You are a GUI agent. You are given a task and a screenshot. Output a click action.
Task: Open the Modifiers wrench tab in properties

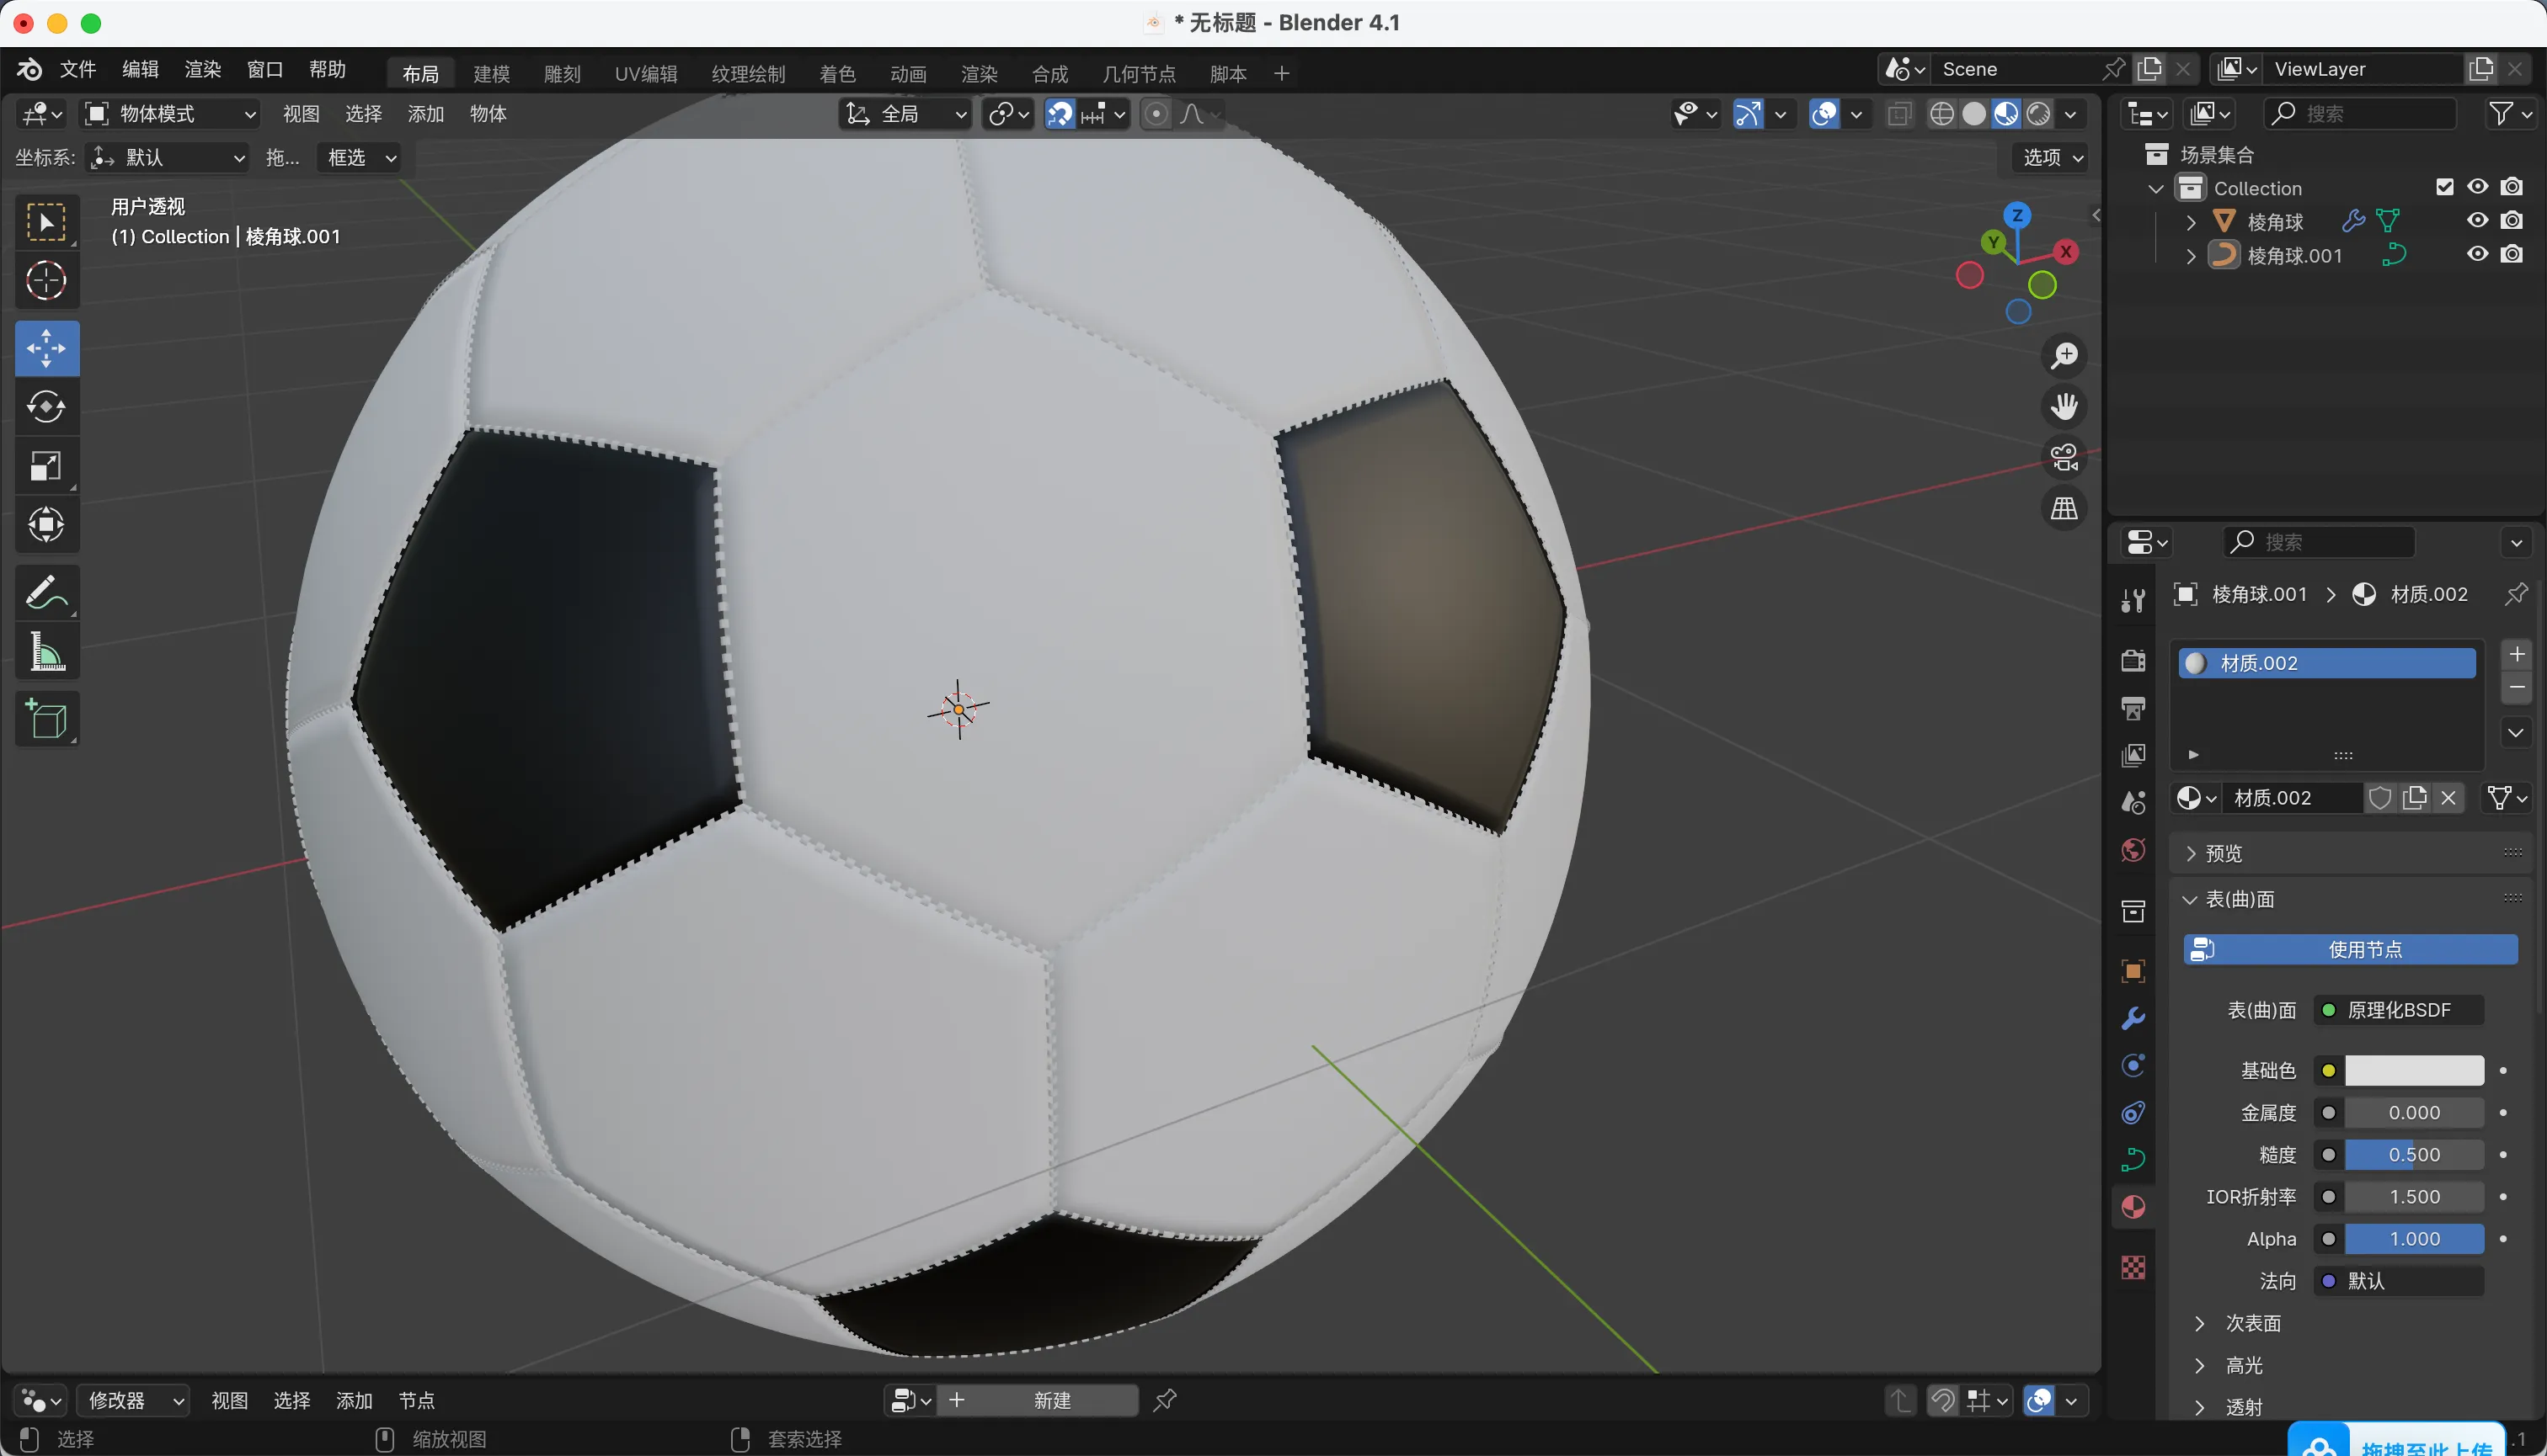(x=2133, y=1018)
